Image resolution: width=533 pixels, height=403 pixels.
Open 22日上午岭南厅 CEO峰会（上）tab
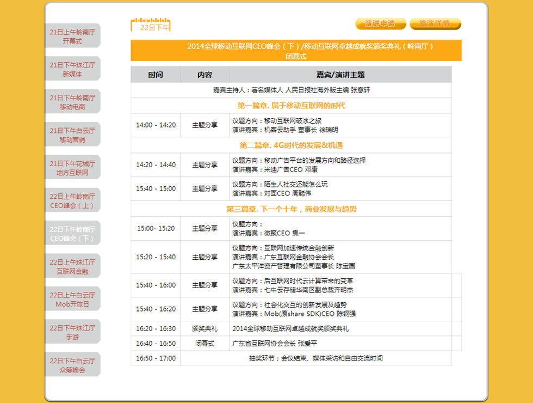[72, 201]
